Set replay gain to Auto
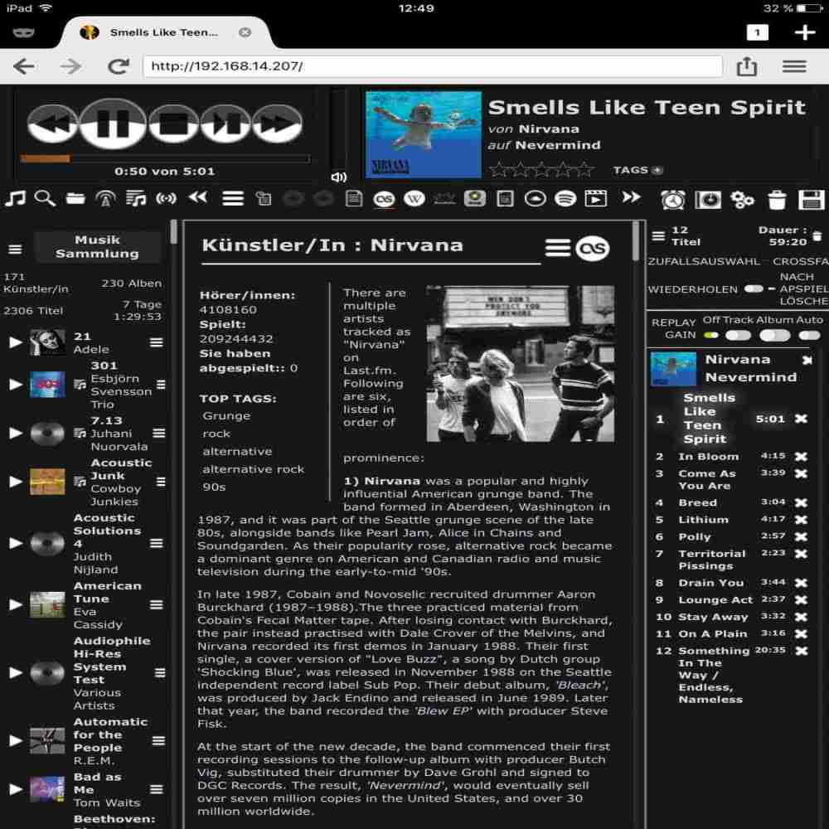This screenshot has height=829, width=829. point(809,335)
